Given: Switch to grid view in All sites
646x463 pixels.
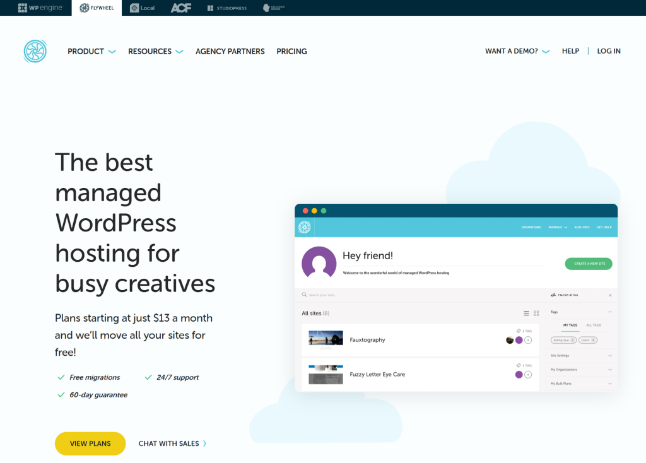Looking at the screenshot, I should 536,313.
